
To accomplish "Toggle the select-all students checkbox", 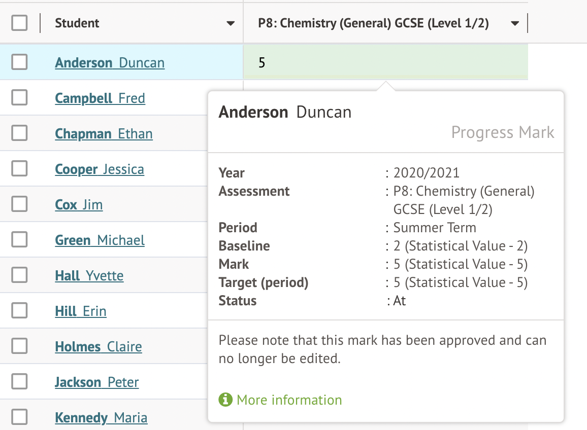I will click(19, 23).
